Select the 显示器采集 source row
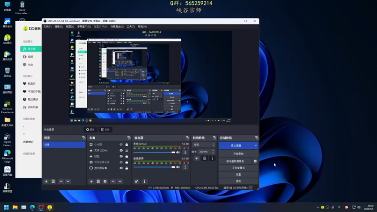The height and width of the screenshot is (212, 377). (108, 168)
